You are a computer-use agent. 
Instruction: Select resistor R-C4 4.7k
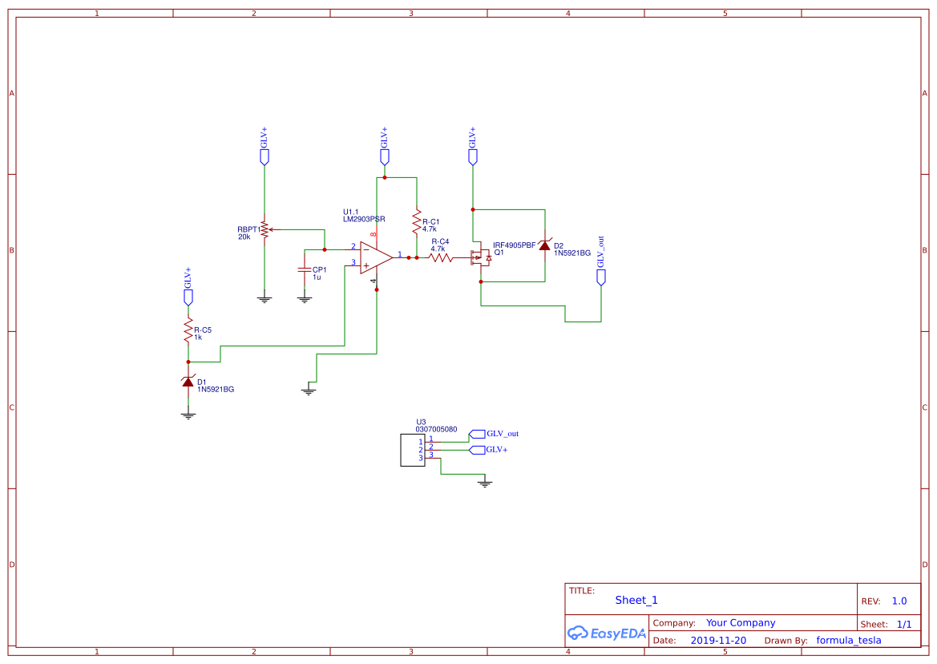(441, 258)
